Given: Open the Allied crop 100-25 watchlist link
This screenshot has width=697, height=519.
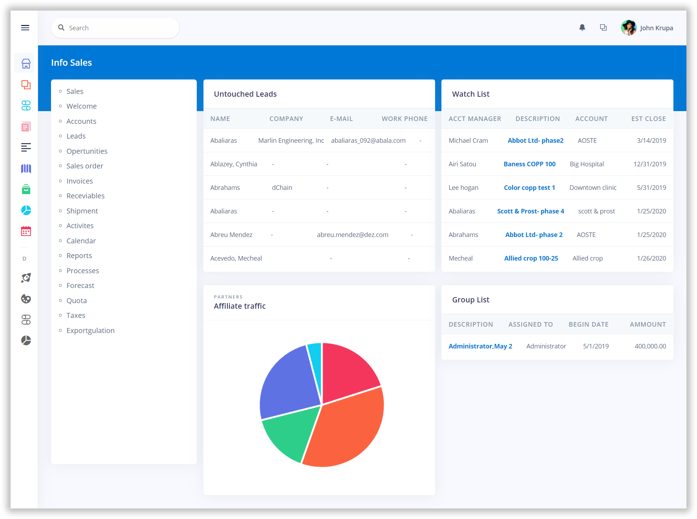Looking at the screenshot, I should click(530, 258).
